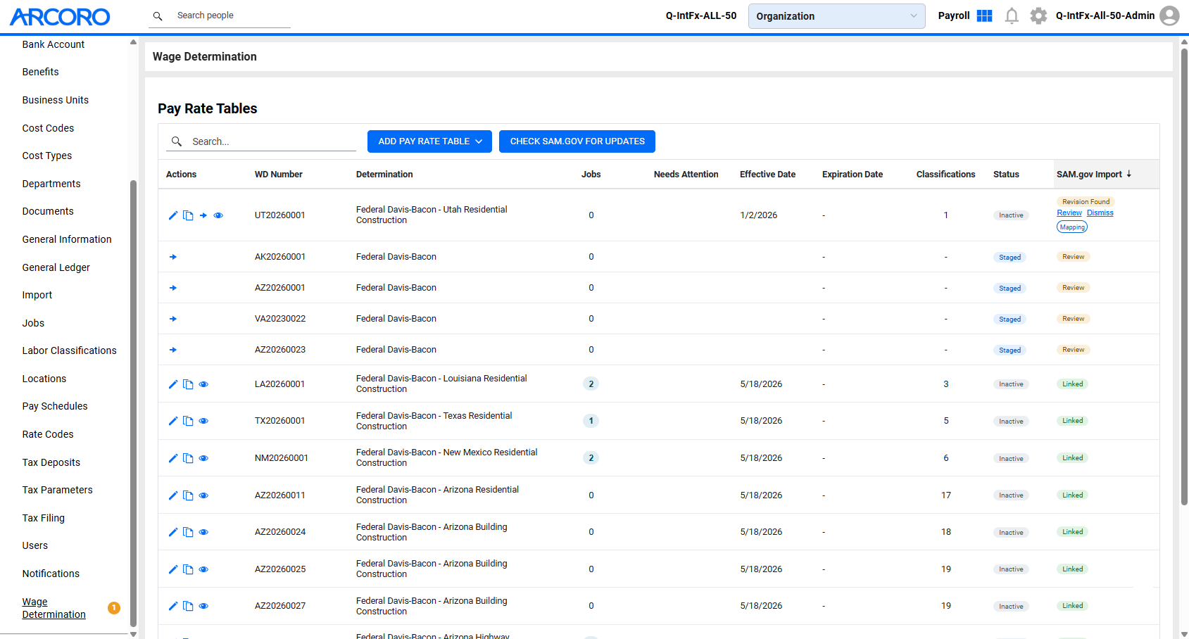Screen dimensions: 1189x639
Task: Open the notifications bell
Action: coord(1012,15)
